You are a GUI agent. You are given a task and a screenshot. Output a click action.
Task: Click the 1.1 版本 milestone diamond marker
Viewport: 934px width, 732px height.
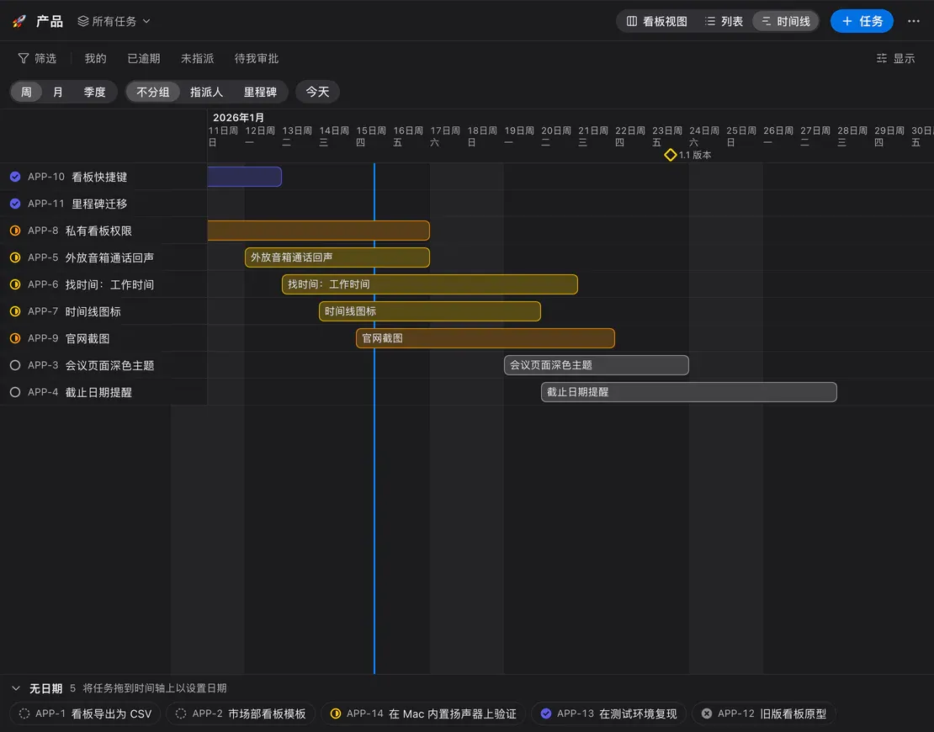pos(670,155)
